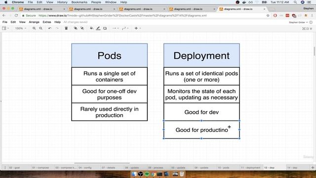Switch to the third diagrams.xml browser tab
This screenshot has width=316, height=178.
(142, 9)
